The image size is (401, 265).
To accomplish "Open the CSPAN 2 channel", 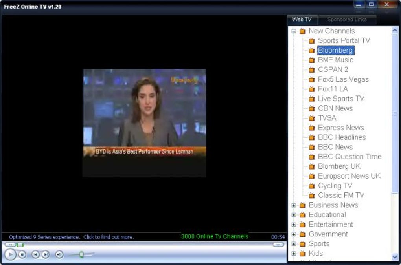I will [x=333, y=70].
